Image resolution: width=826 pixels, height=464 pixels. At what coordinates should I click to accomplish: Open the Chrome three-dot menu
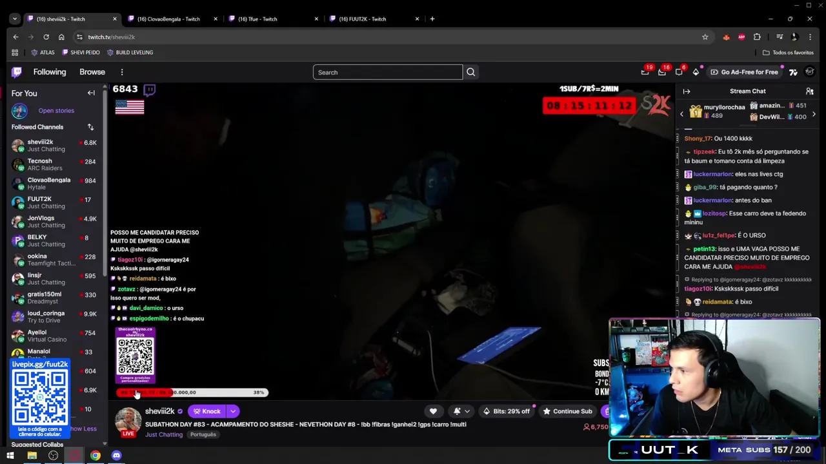tap(811, 37)
